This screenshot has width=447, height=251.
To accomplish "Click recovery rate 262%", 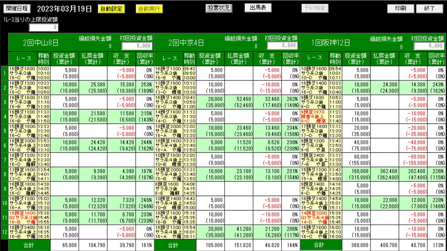I will click(x=292, y=99).
